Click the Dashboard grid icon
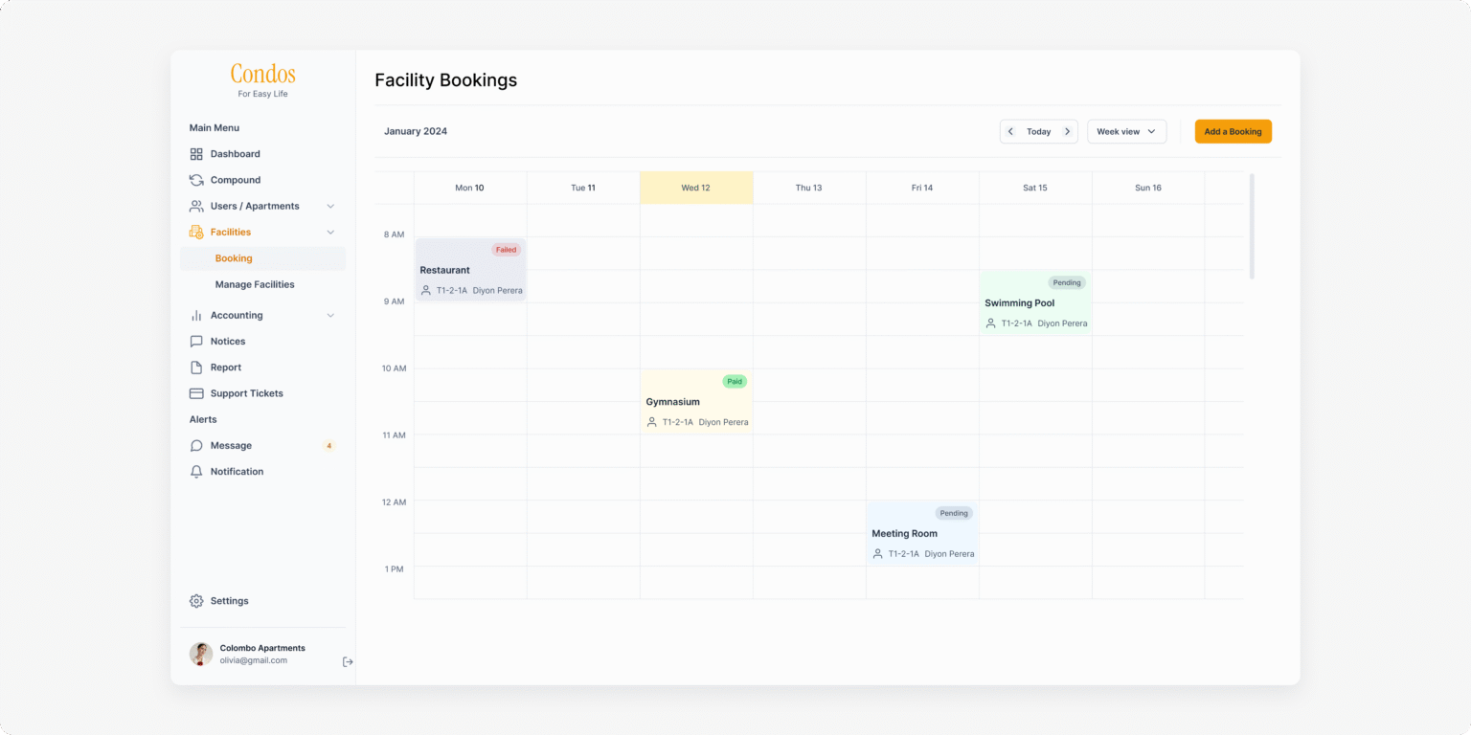The width and height of the screenshot is (1471, 735). [196, 154]
